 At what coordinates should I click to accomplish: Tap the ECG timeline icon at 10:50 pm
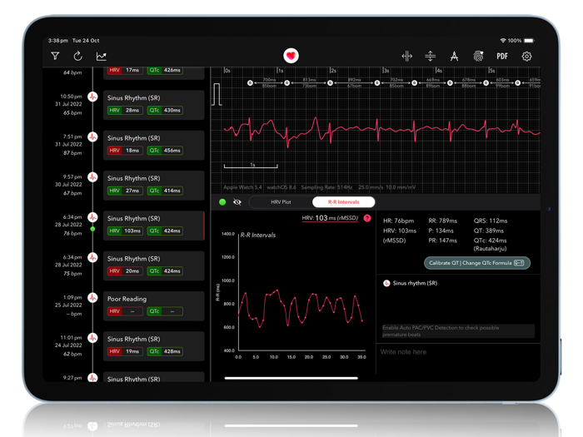click(92, 97)
